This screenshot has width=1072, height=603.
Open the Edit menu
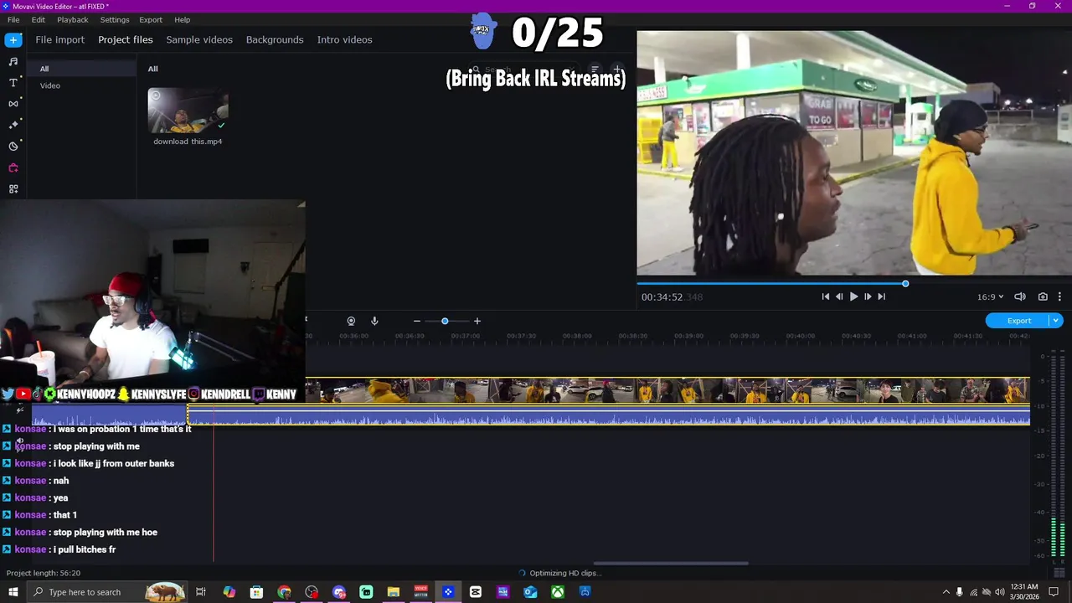click(x=39, y=19)
